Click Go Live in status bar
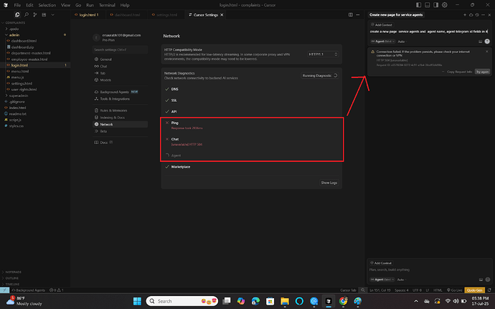This screenshot has width=495, height=309. [x=455, y=290]
